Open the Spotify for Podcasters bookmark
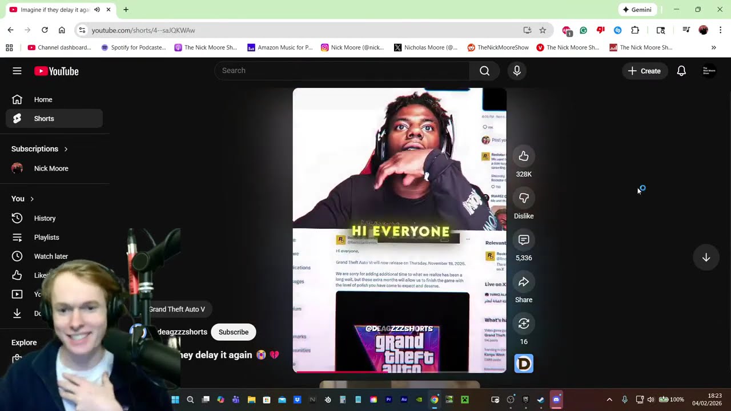The image size is (731, 411). (133, 47)
